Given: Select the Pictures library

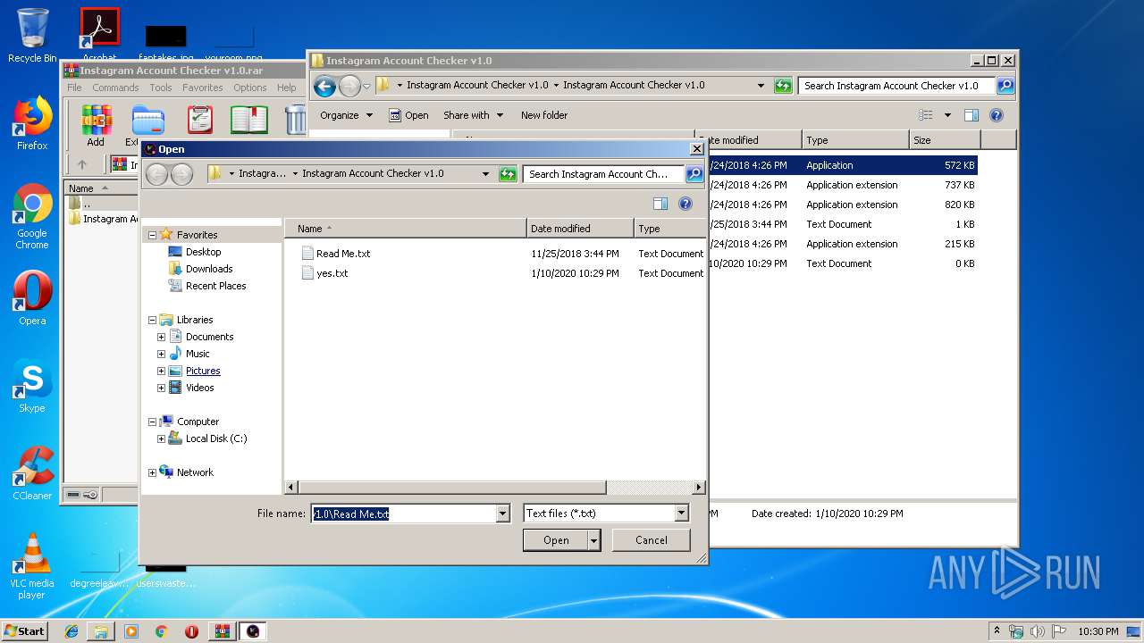Looking at the screenshot, I should 203,371.
